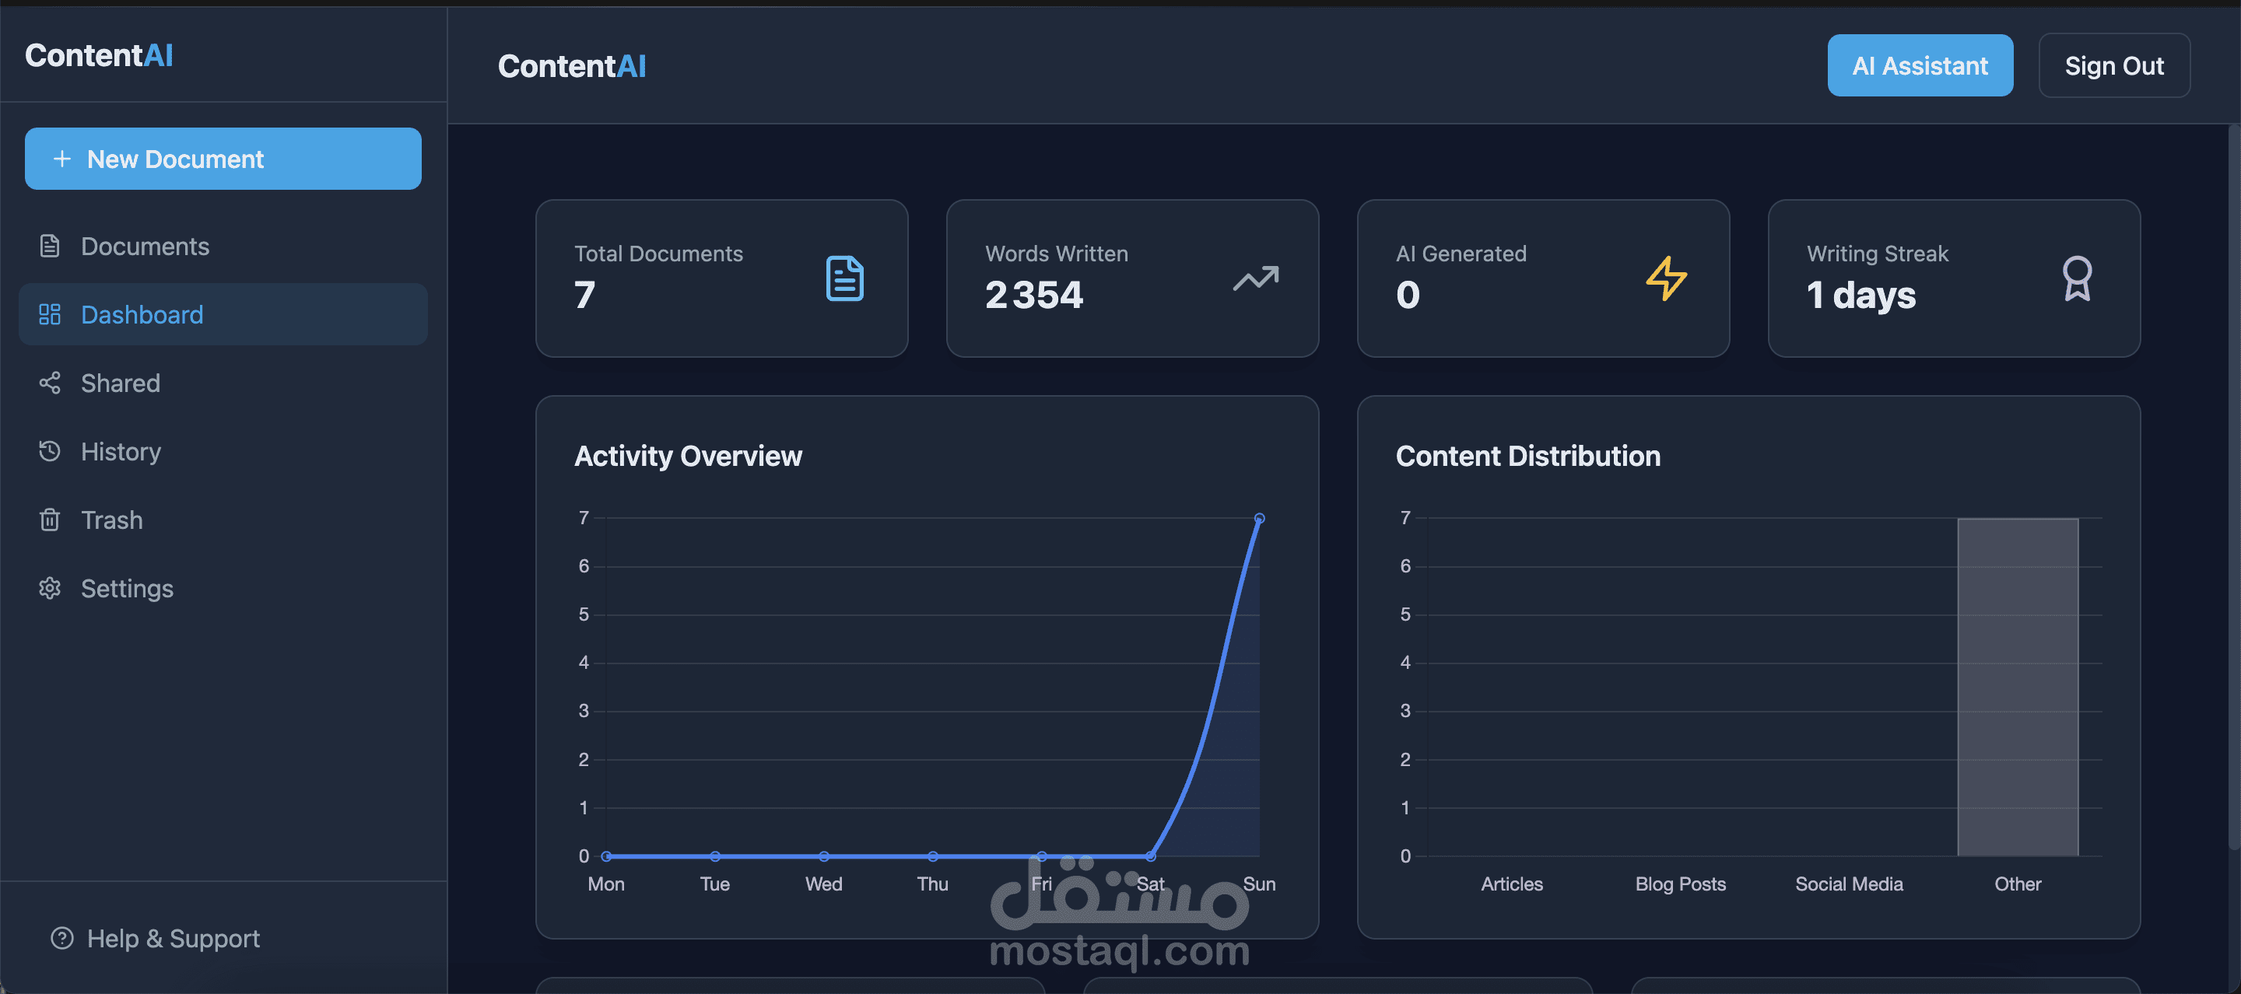Select the Dashboard sidebar item

point(223,314)
